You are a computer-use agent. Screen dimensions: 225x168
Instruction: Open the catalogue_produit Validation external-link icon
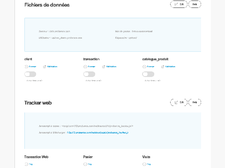pyautogui.click(x=163, y=67)
